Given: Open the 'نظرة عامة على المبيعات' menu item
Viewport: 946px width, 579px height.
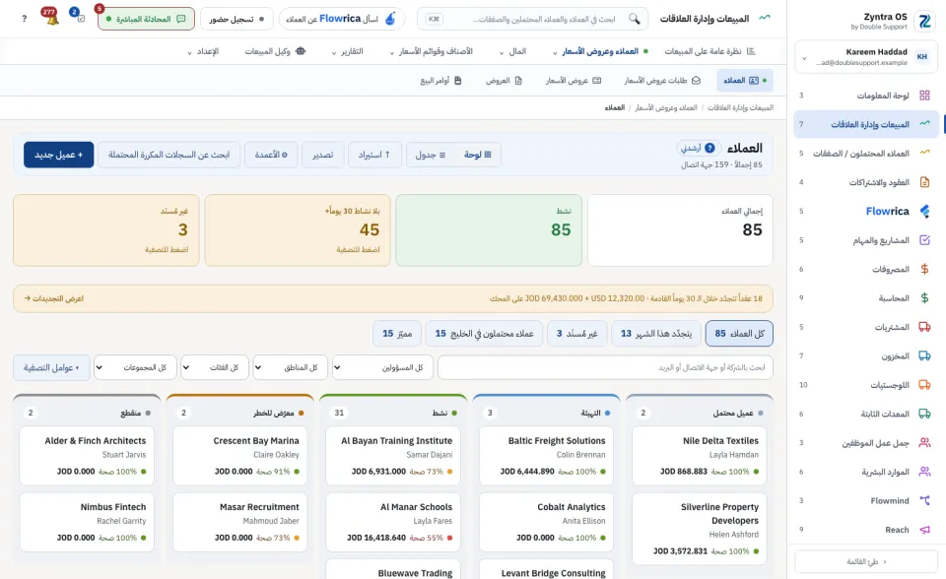Looking at the screenshot, I should pyautogui.click(x=709, y=52).
